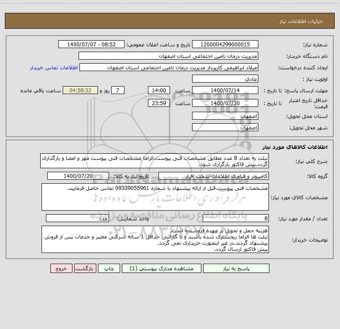This screenshot has height=329, width=340.
Task: Click the شرح کلی نیاز label
Action: [312, 161]
